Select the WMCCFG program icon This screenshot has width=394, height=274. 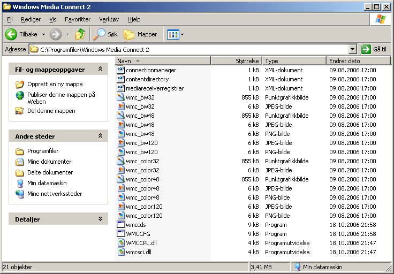121,233
